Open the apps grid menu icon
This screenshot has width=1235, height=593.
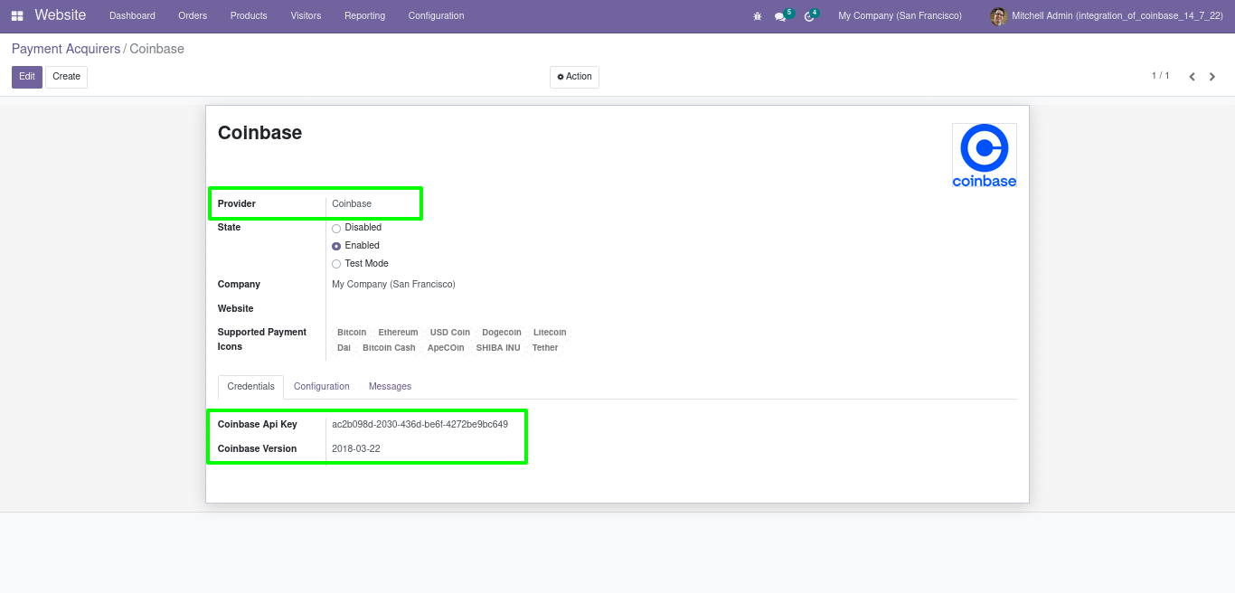click(17, 15)
